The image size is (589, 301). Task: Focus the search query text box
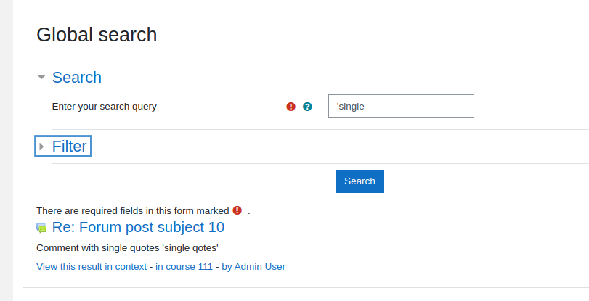pos(401,106)
